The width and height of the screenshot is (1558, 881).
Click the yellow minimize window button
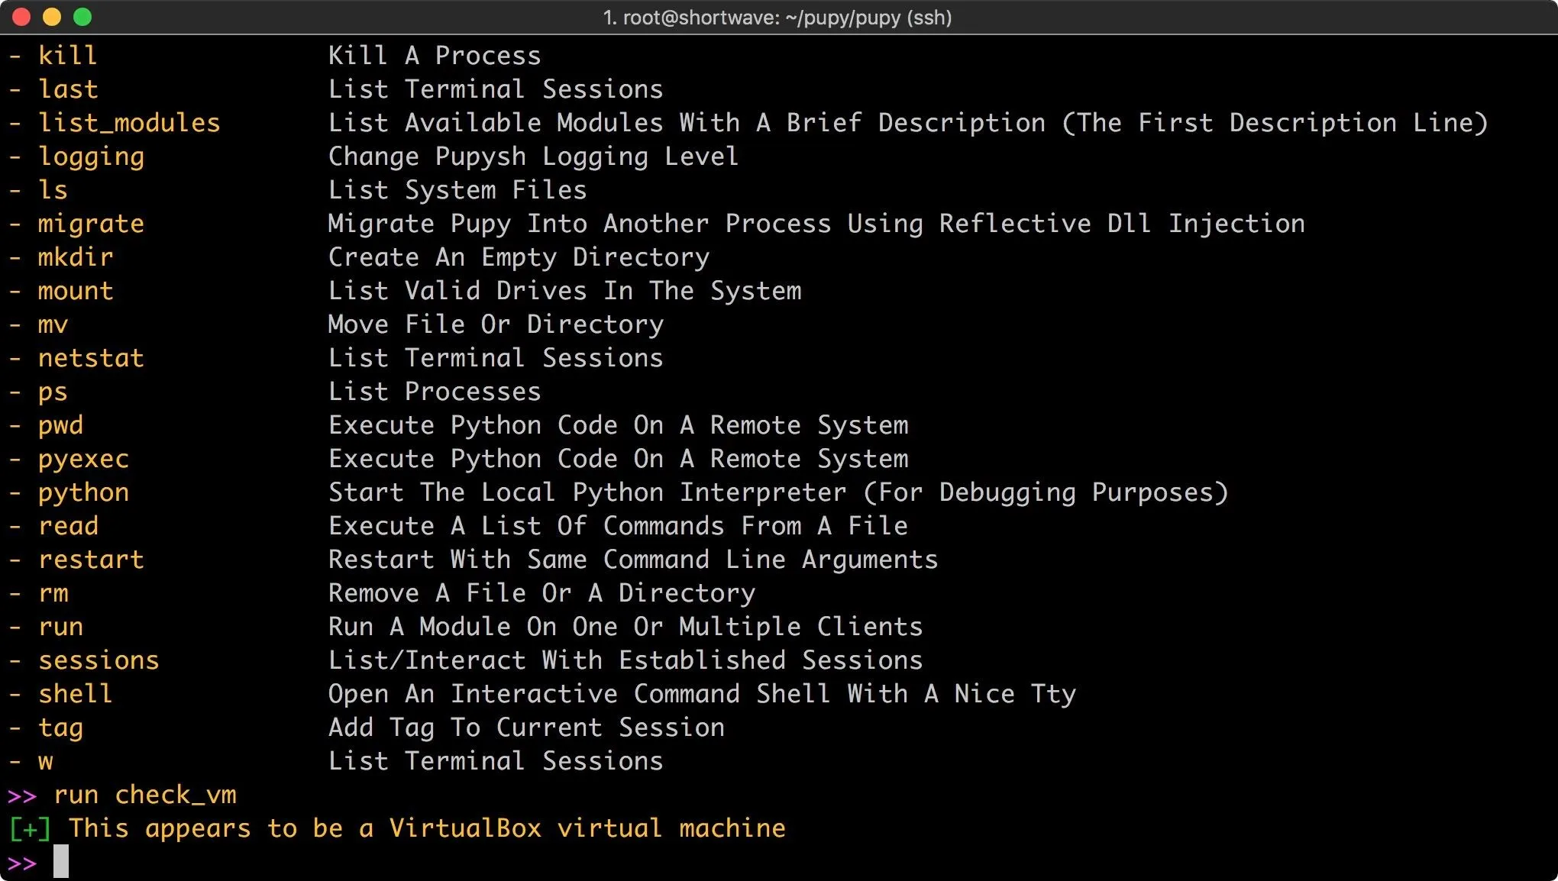coord(52,17)
